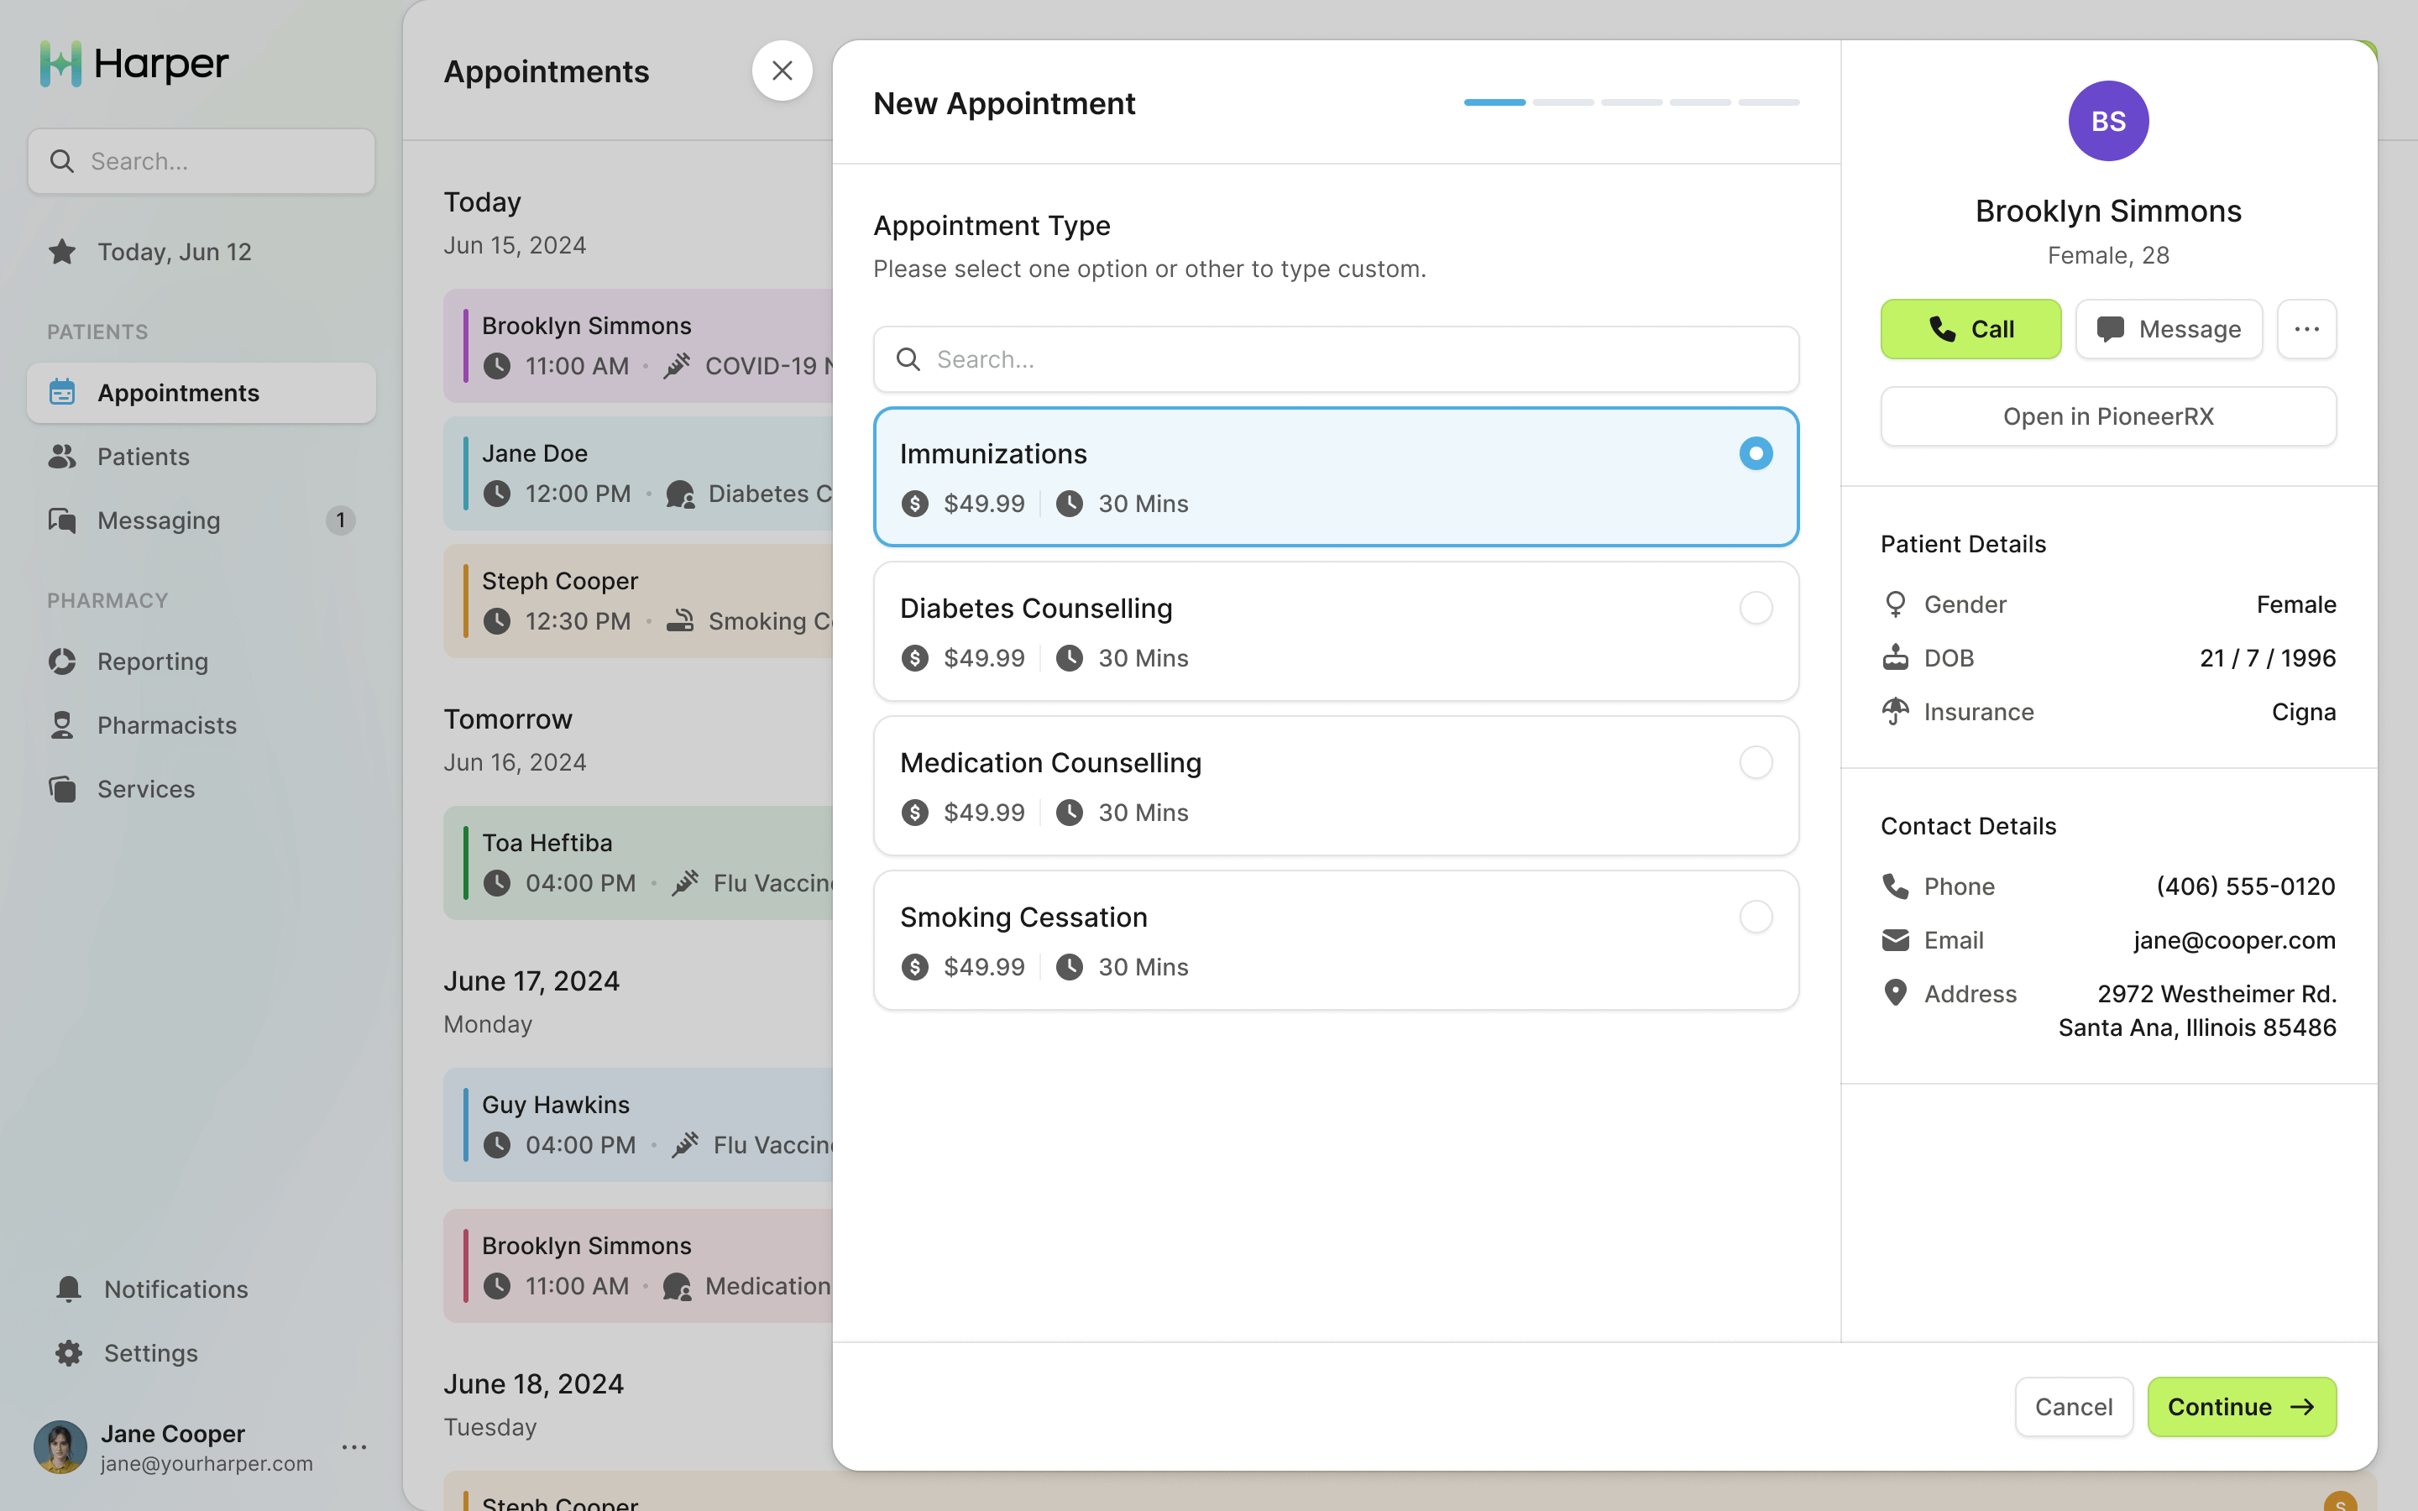2418x1511 pixels.
Task: Go to Today, Jun 12 in sidebar
Action: 174,252
